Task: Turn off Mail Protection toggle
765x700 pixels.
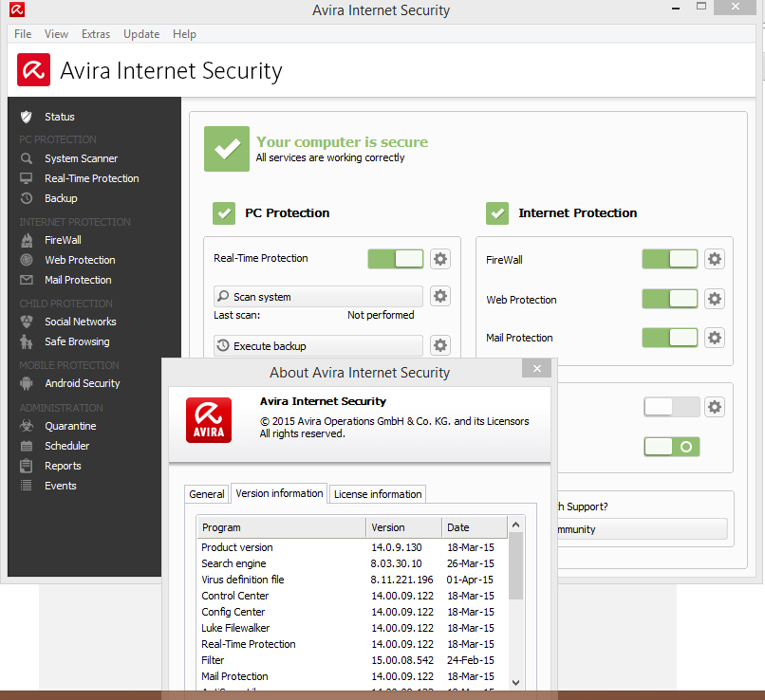Action: [669, 338]
